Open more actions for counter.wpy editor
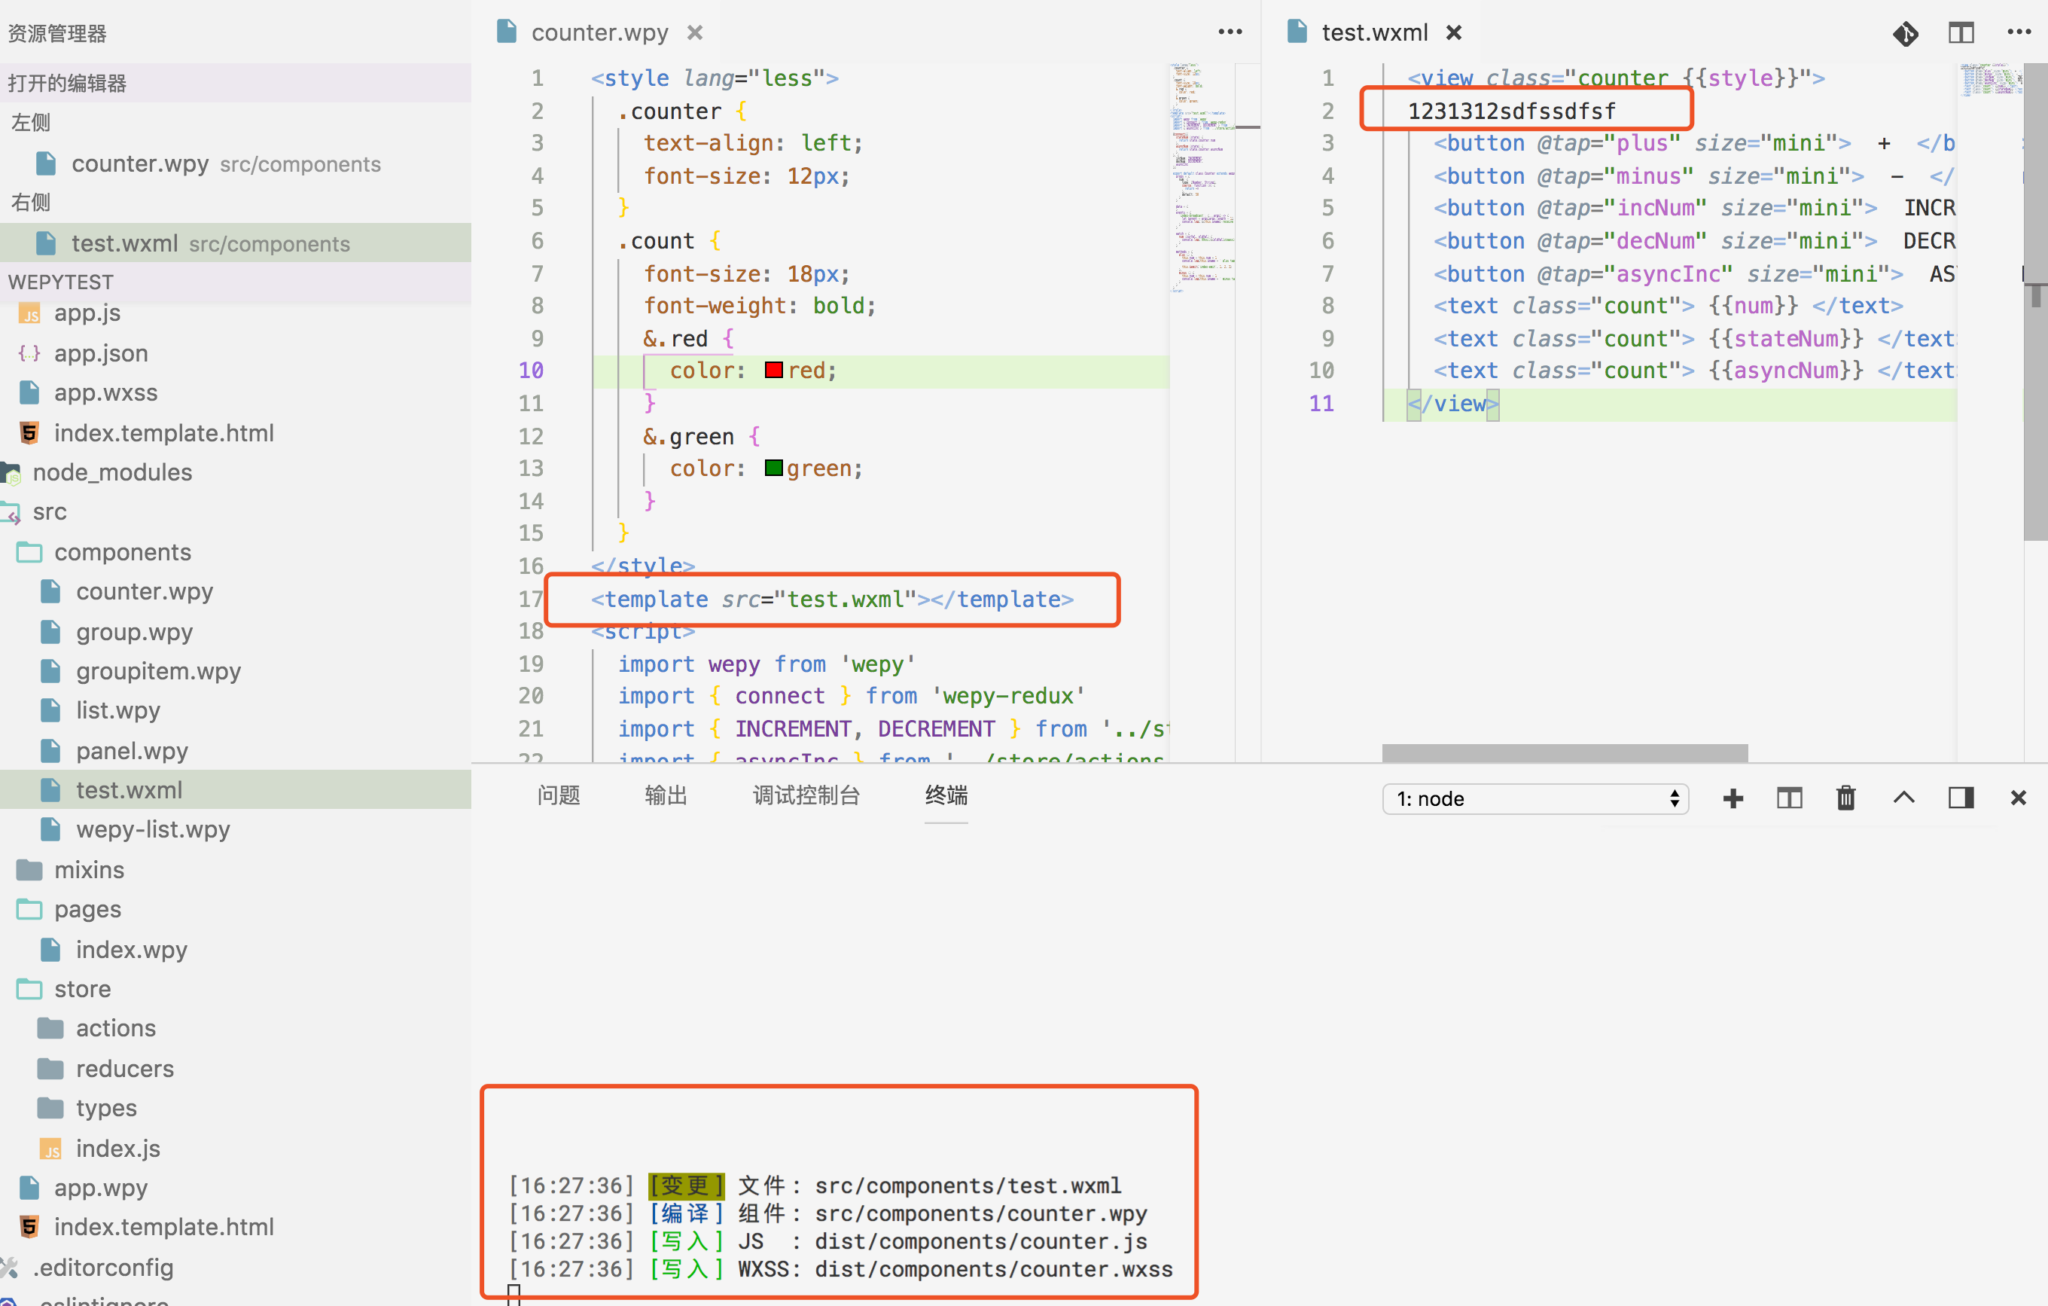Image resolution: width=2048 pixels, height=1306 pixels. point(1230,31)
